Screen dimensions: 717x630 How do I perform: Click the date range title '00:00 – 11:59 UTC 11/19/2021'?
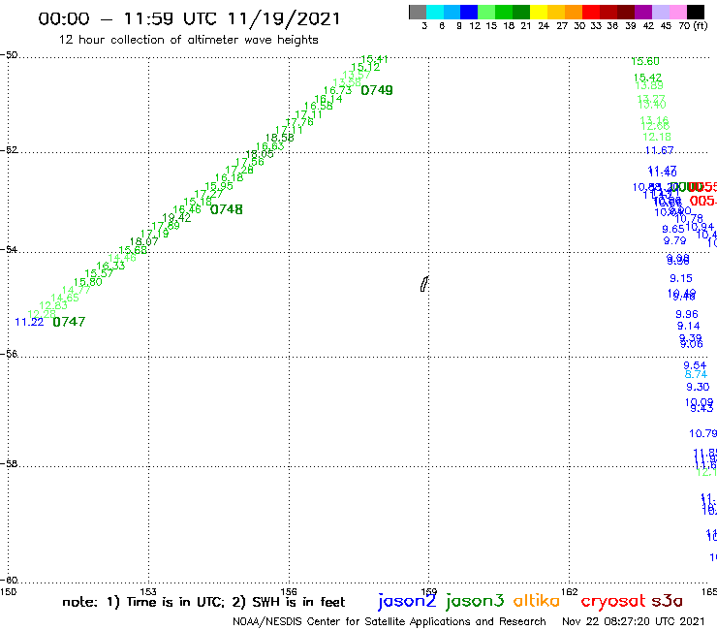pyautogui.click(x=189, y=18)
